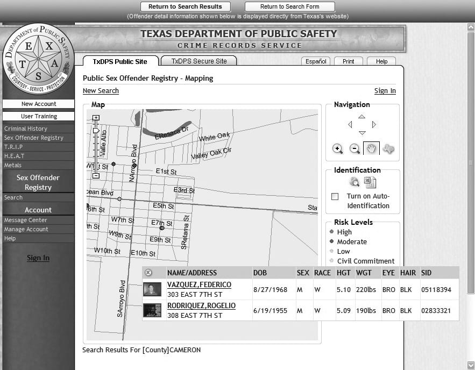Image resolution: width=475 pixels, height=370 pixels.
Task: Open the Print tab
Action: point(349,61)
